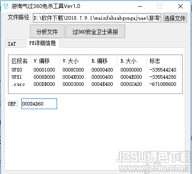Click R.大小 value 00000000
This screenshot has width=192, height=174.
pyautogui.click(x=131, y=70)
